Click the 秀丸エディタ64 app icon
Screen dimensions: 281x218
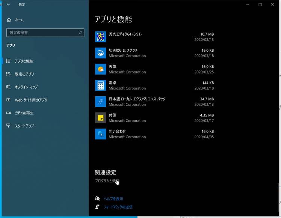pyautogui.click(x=100, y=37)
